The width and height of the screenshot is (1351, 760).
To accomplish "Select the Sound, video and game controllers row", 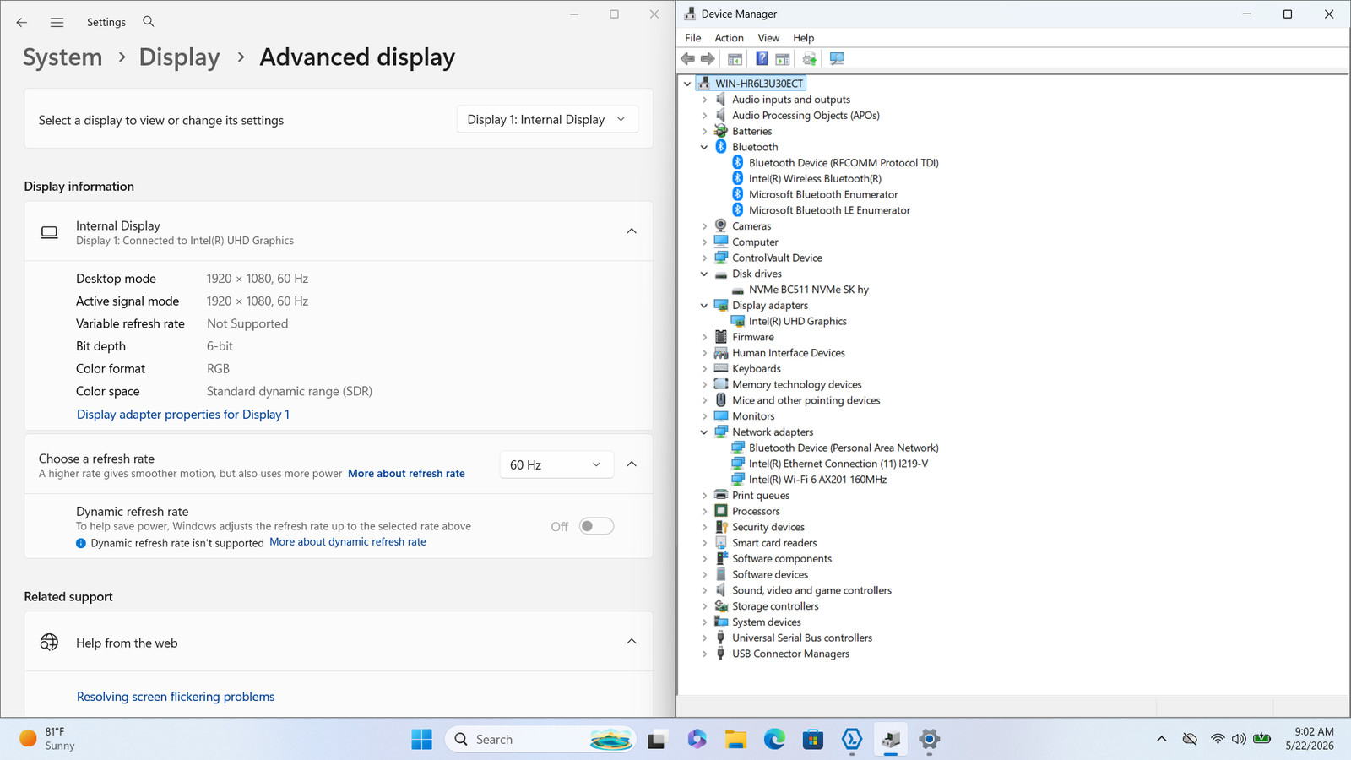I will 811,590.
